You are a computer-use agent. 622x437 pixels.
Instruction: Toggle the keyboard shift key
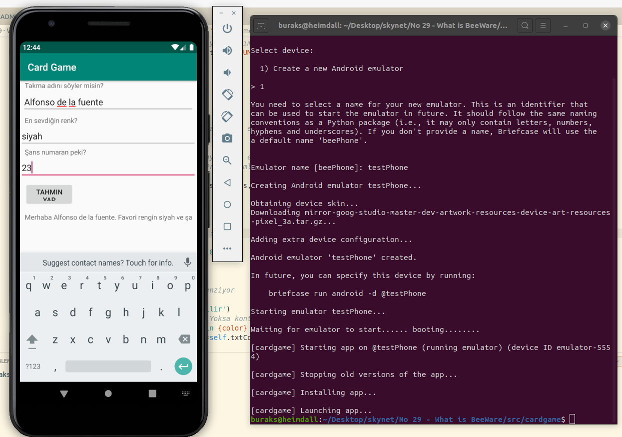(32, 339)
